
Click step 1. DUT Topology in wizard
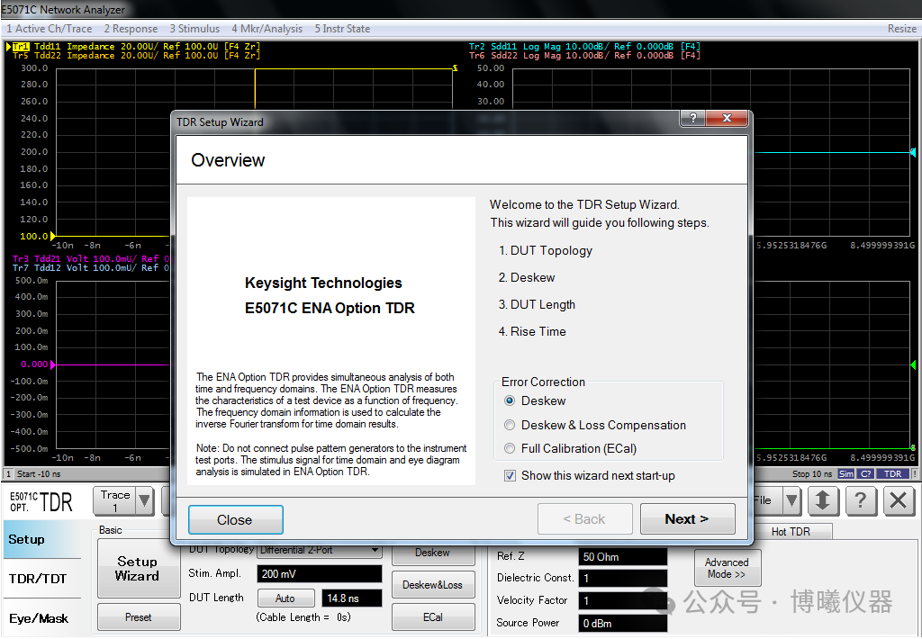pos(545,250)
